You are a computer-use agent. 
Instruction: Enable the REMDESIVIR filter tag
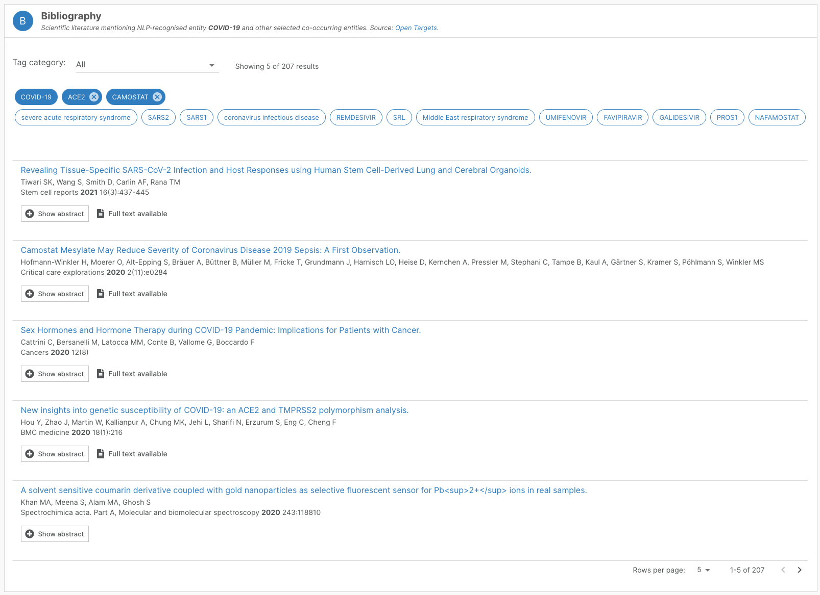point(356,117)
